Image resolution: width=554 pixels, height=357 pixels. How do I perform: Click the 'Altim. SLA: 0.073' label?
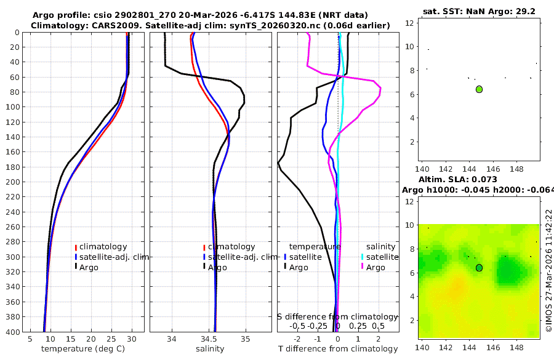click(x=458, y=180)
